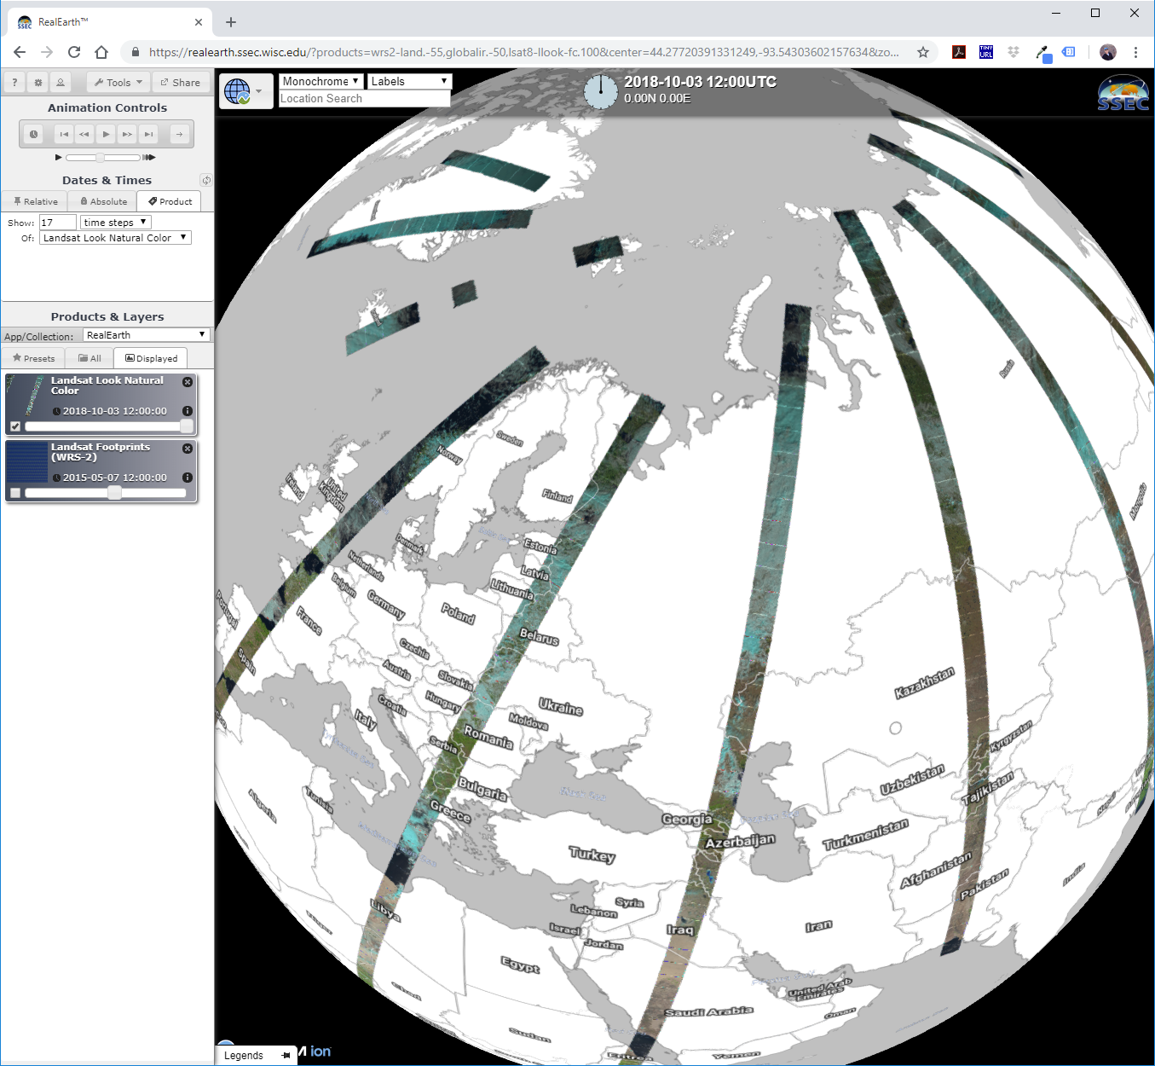The width and height of the screenshot is (1155, 1066).
Task: Click the arrow loop-mode button in Animation Controls
Action: (x=179, y=134)
